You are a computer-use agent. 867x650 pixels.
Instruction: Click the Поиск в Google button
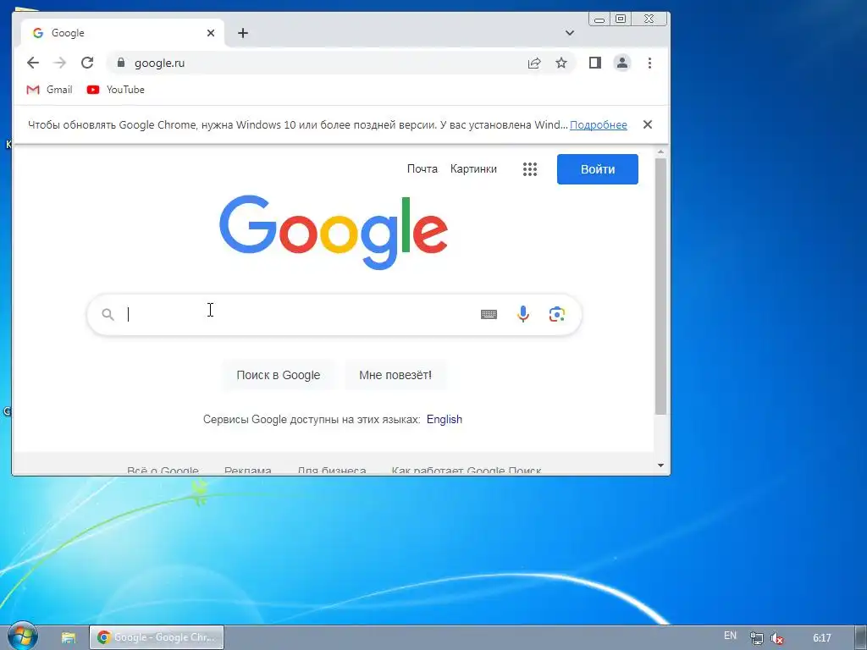point(278,375)
